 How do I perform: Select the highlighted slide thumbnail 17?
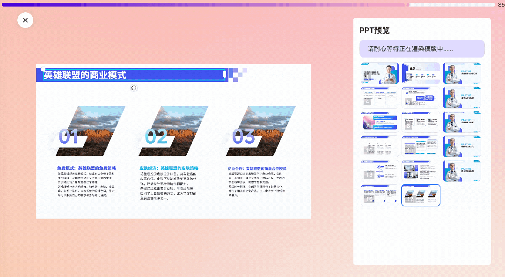(421, 195)
